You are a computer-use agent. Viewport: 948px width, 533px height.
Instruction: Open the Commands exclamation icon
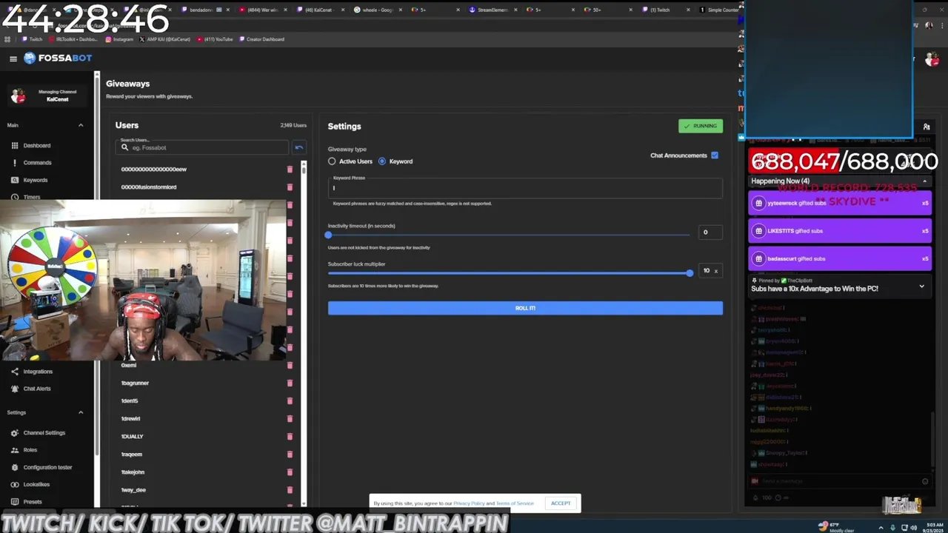click(15, 163)
